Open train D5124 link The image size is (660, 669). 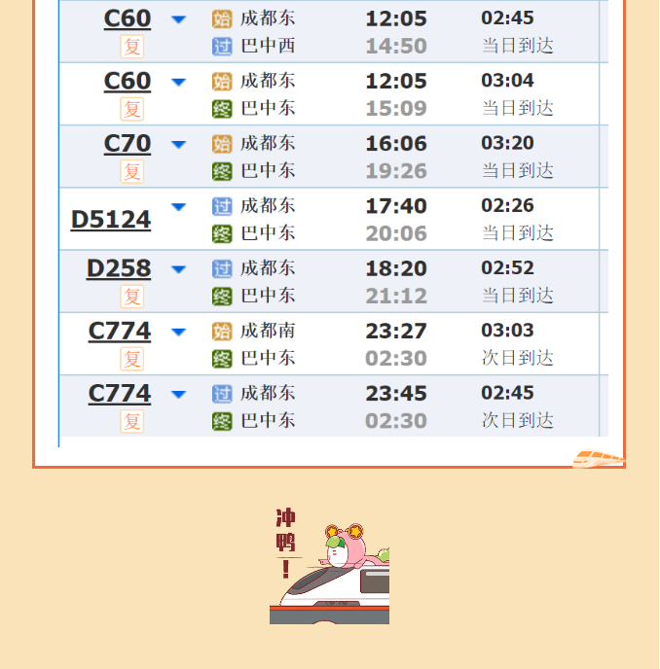[111, 220]
